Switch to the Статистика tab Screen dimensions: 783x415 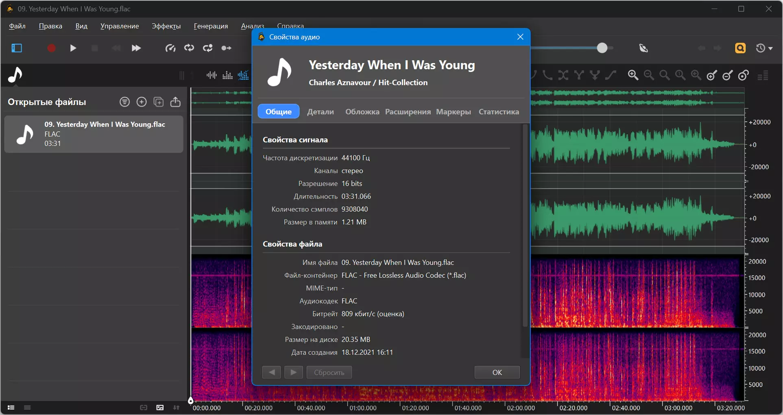point(499,111)
